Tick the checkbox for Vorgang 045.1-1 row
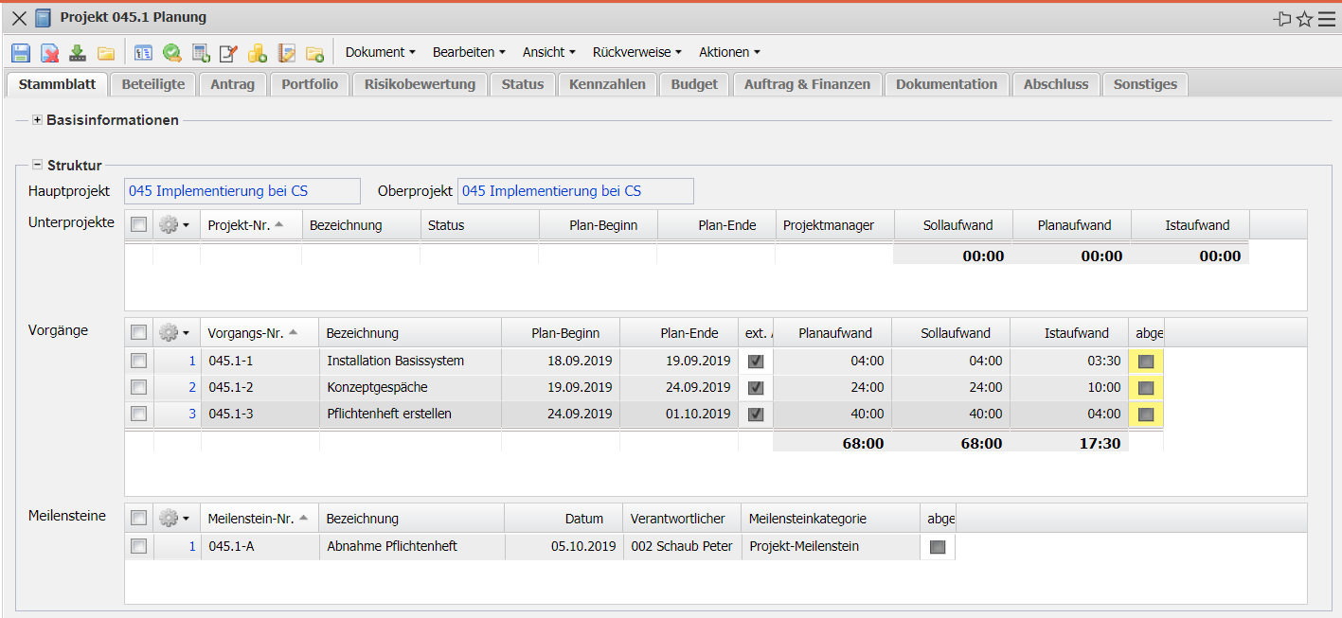1342x618 pixels. (139, 361)
